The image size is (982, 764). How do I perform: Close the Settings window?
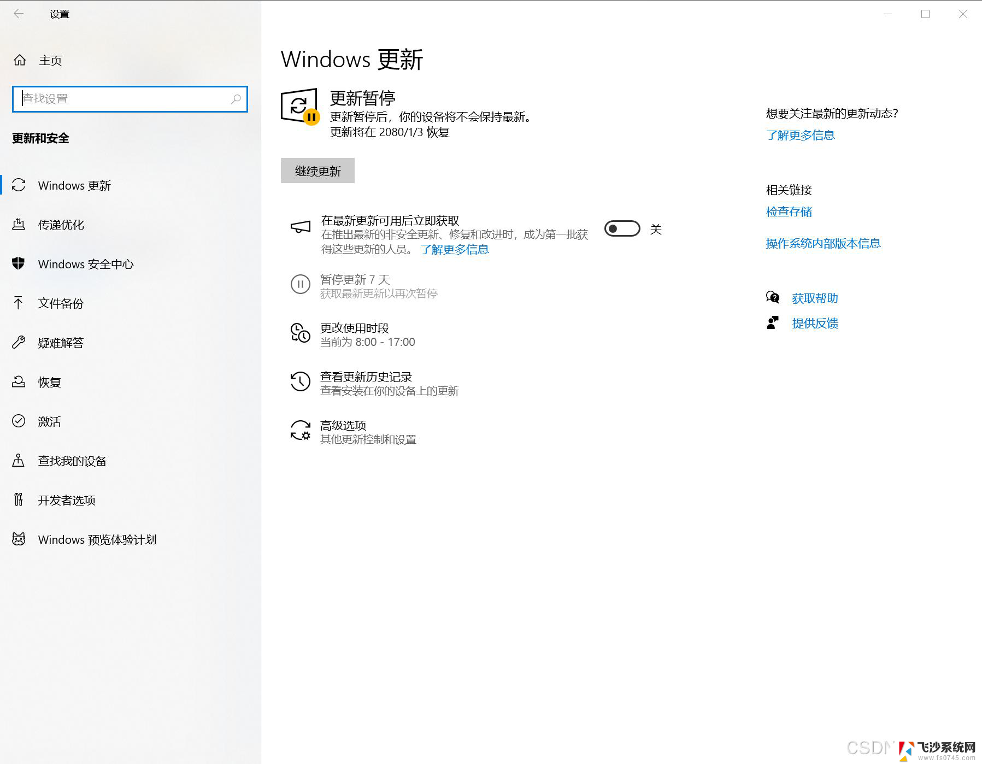963,14
